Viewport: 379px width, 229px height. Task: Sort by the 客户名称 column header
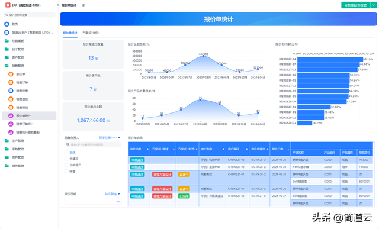213,149
